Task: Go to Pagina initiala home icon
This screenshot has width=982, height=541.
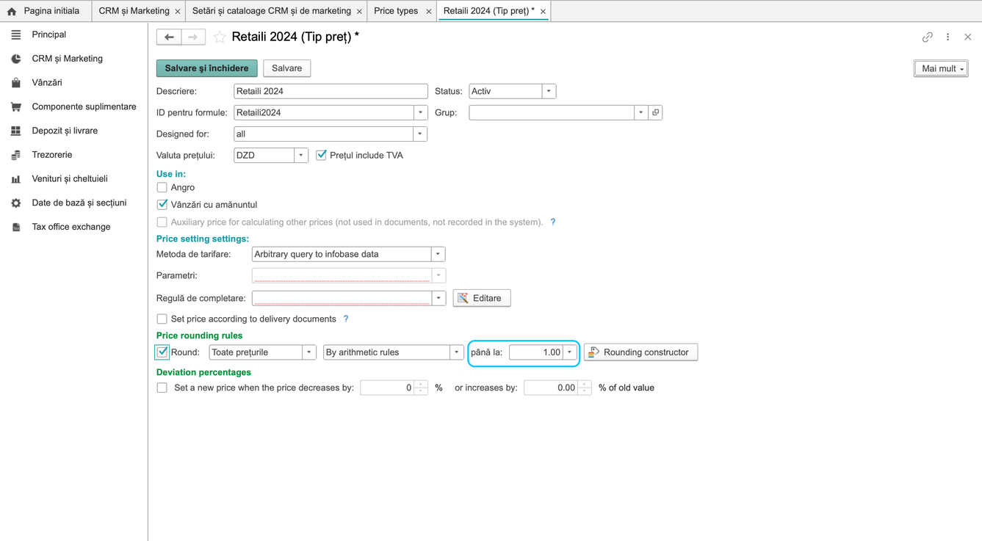Action: click(12, 11)
